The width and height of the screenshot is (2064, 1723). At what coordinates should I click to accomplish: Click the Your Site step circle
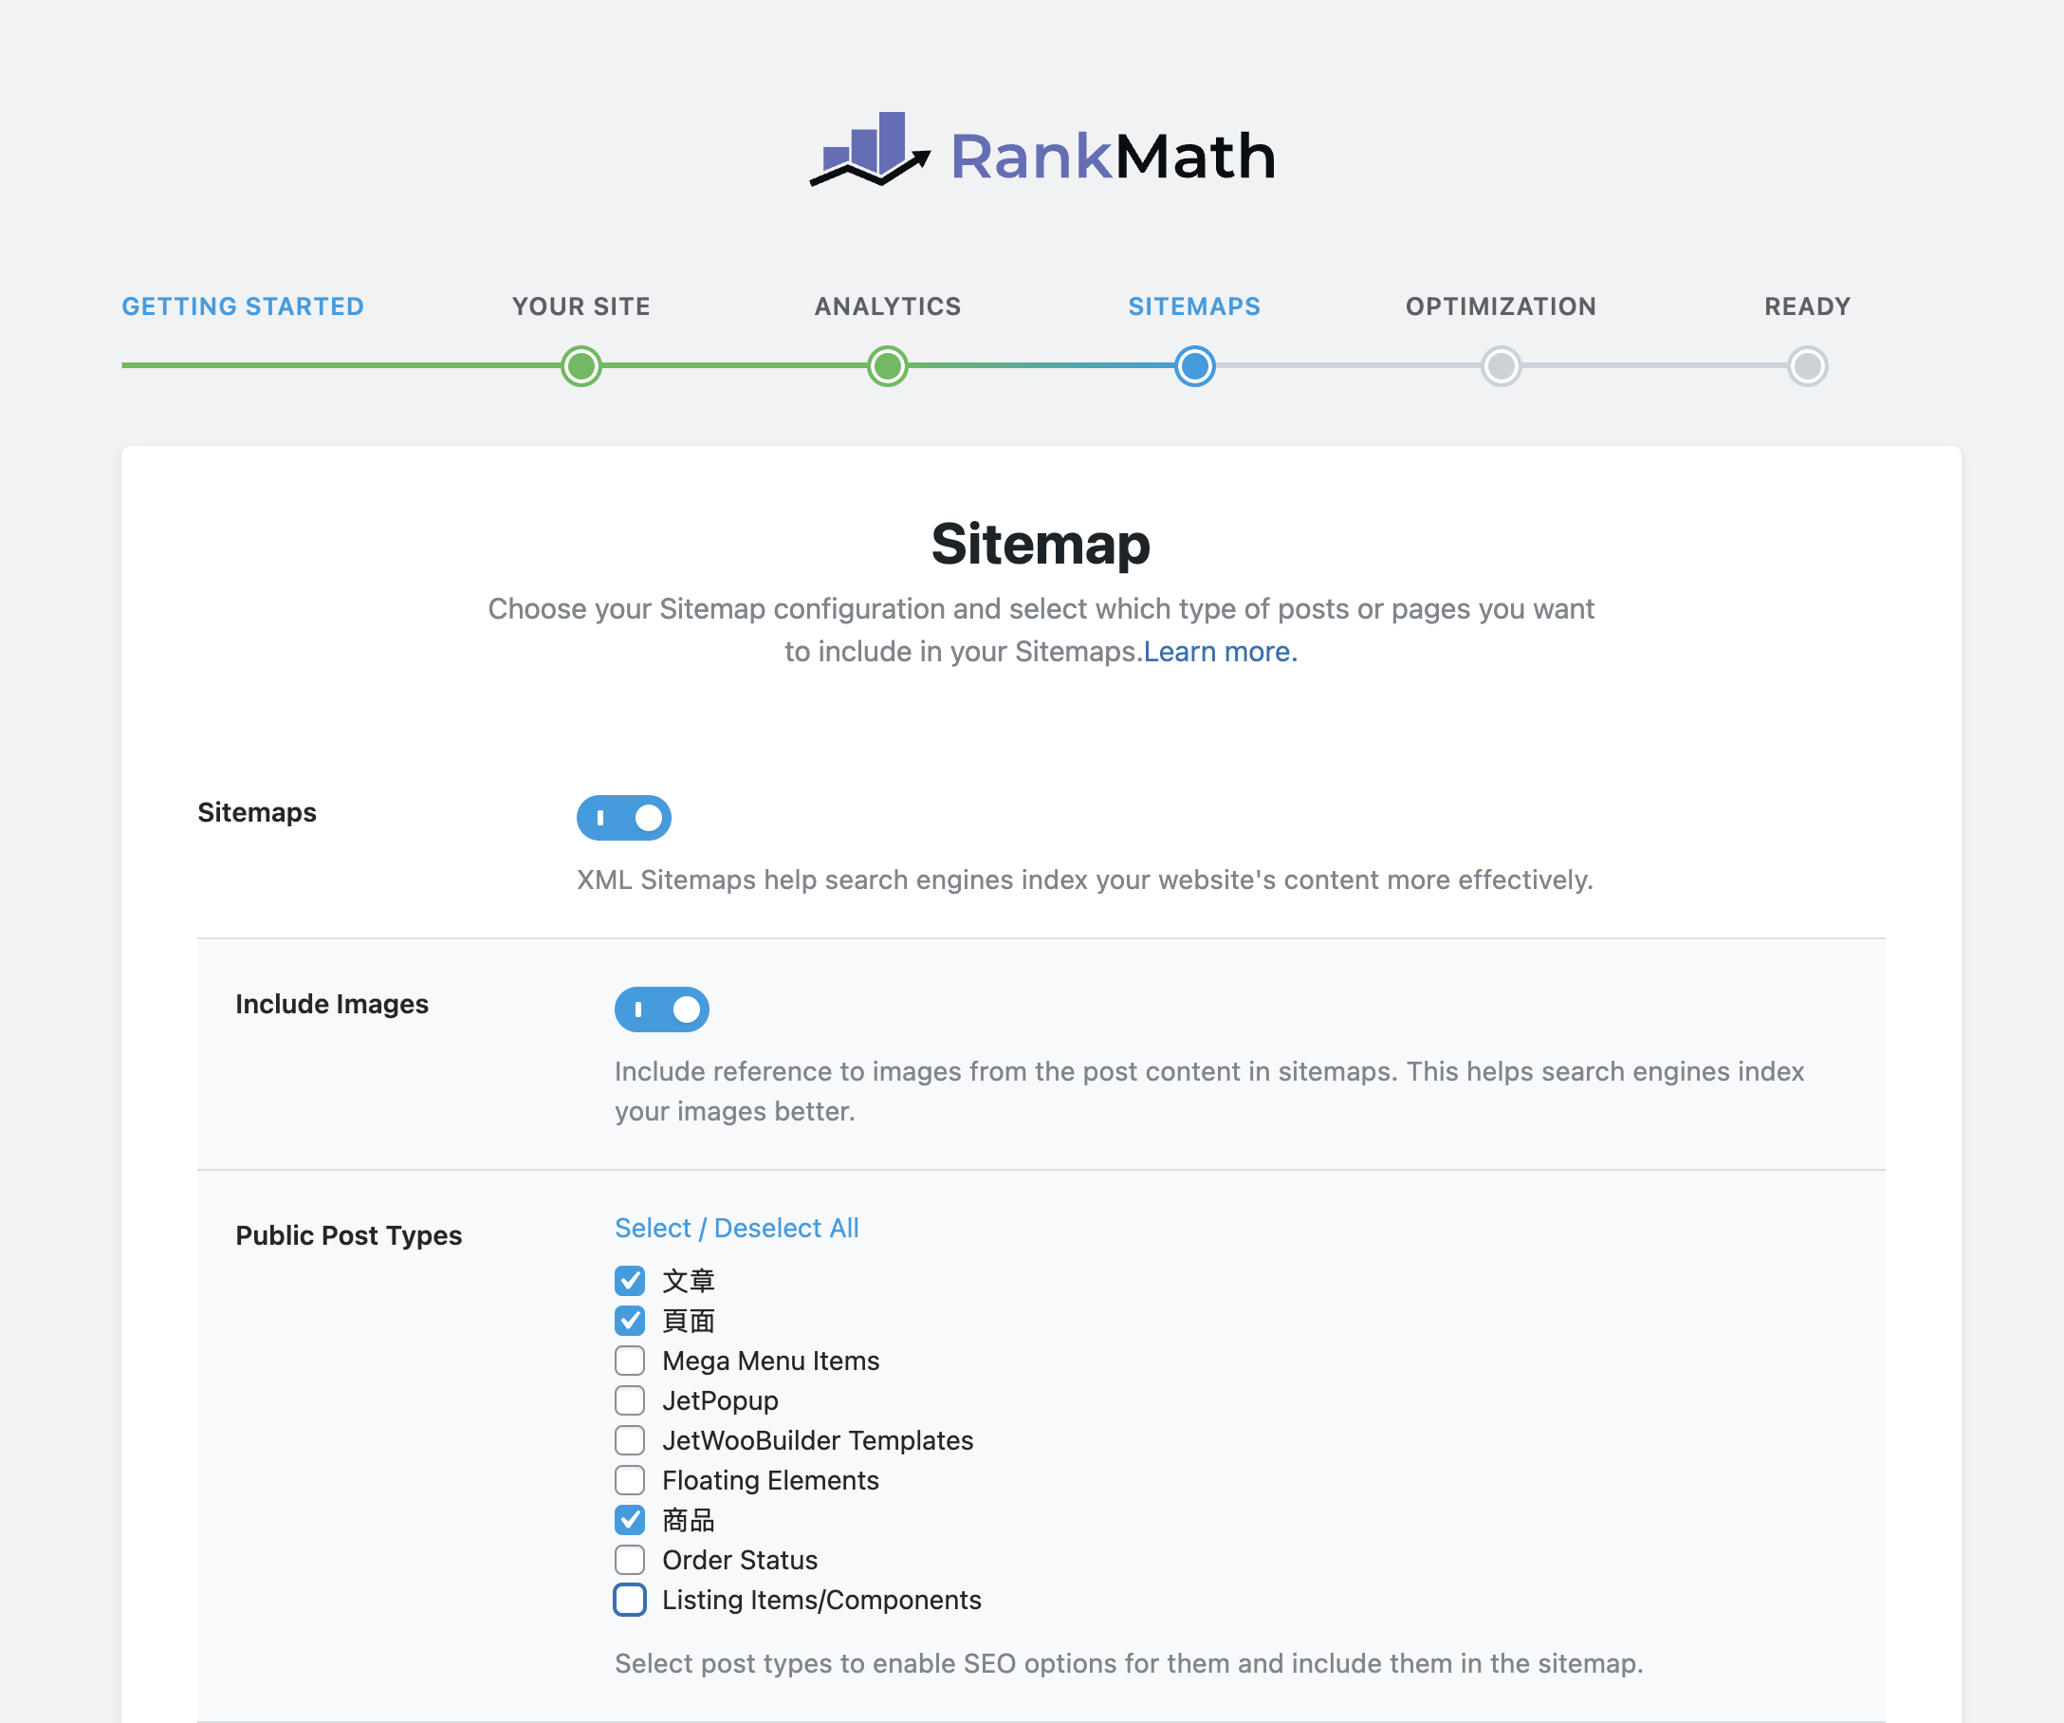click(580, 366)
